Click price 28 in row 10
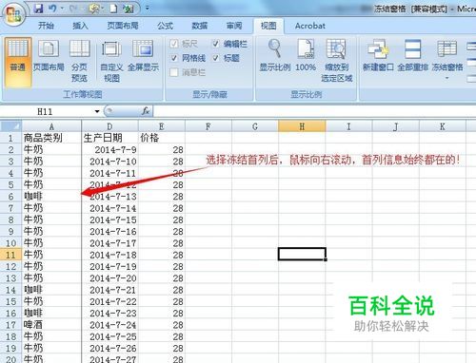The height and width of the screenshot is (363, 476). 162,243
